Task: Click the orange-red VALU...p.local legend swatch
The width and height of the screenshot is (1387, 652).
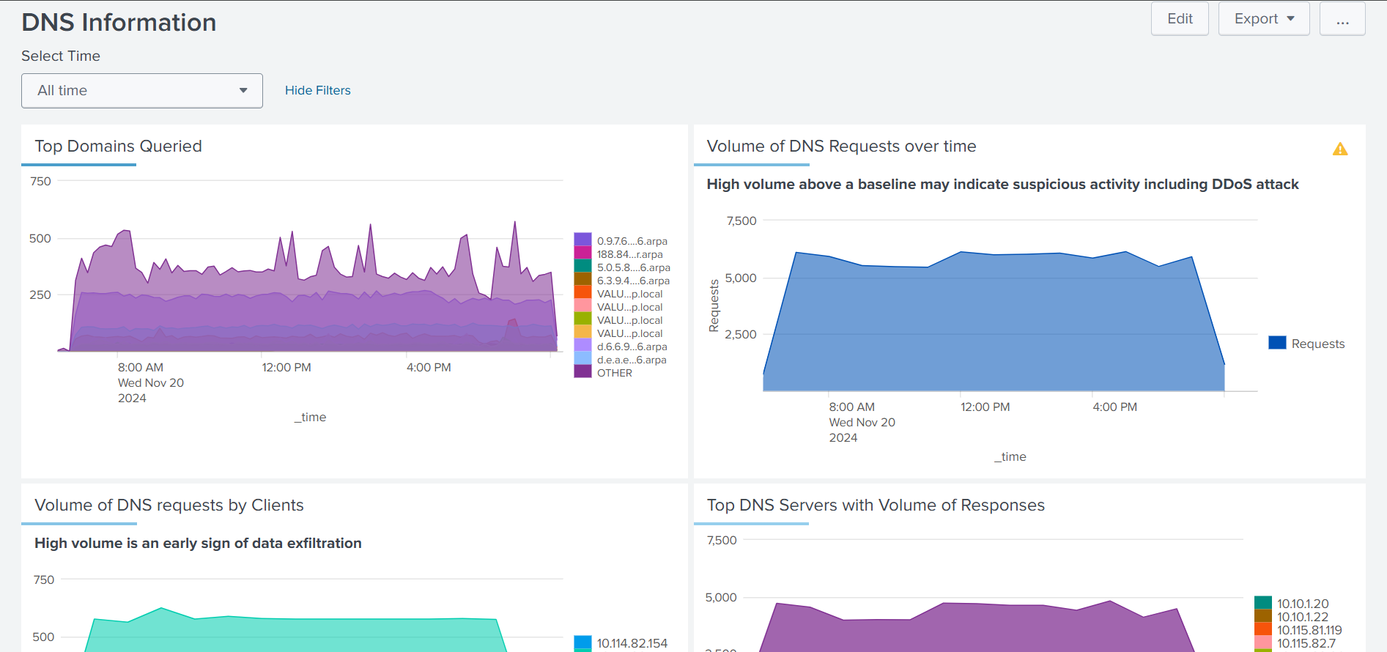Action: pyautogui.click(x=582, y=292)
